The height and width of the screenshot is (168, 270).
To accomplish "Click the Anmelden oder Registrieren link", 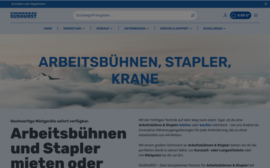I will pyautogui.click(x=28, y=4).
